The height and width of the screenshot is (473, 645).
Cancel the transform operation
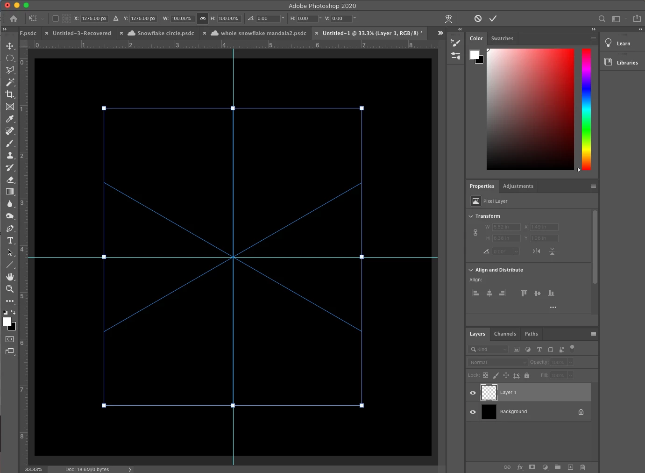[x=478, y=19]
